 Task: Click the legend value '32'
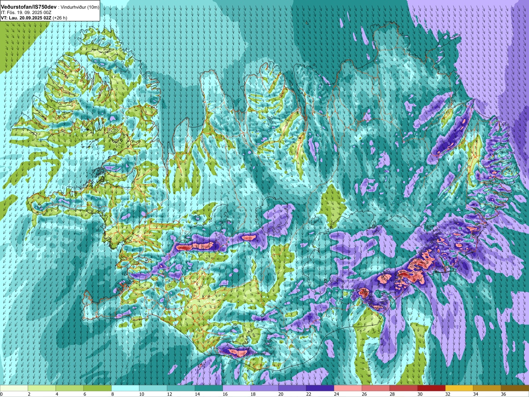(448, 394)
